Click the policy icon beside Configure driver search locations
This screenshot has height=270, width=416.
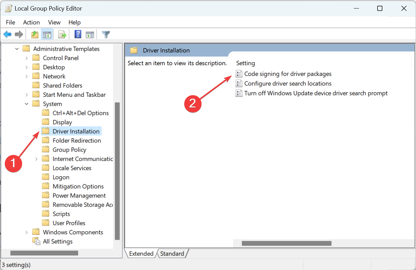[x=239, y=83]
